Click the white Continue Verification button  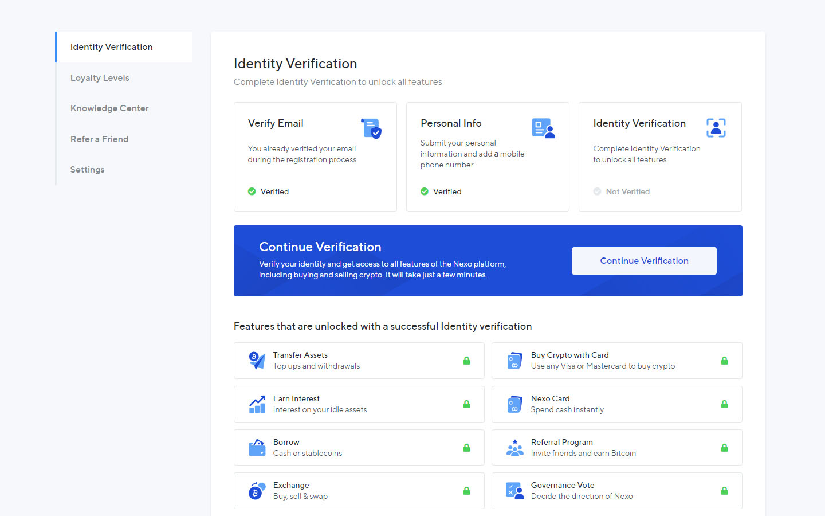[x=644, y=261]
